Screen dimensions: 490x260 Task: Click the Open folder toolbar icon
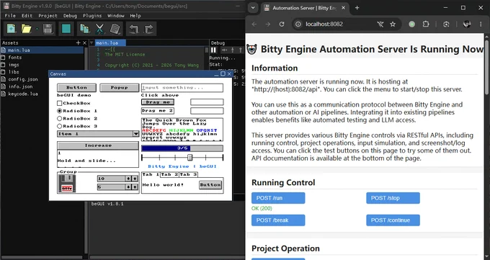27,29
